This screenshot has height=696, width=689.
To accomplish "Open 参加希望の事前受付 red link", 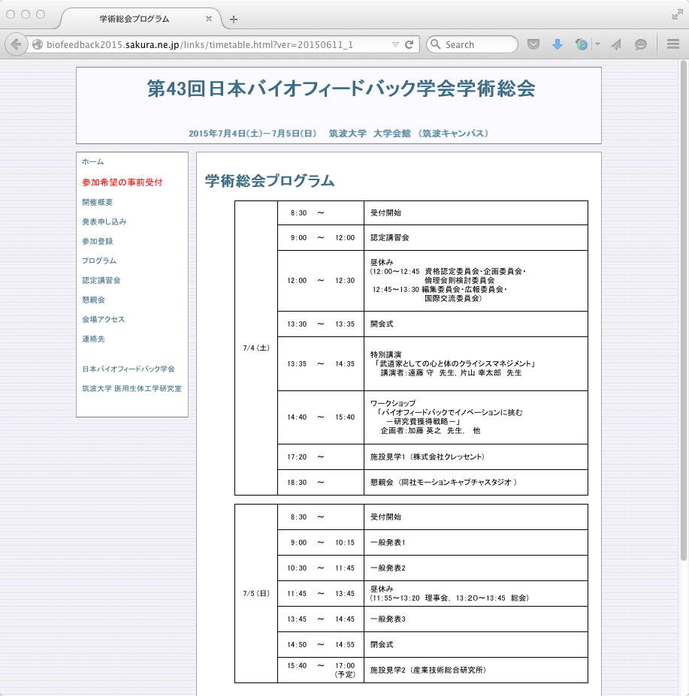I will click(122, 182).
